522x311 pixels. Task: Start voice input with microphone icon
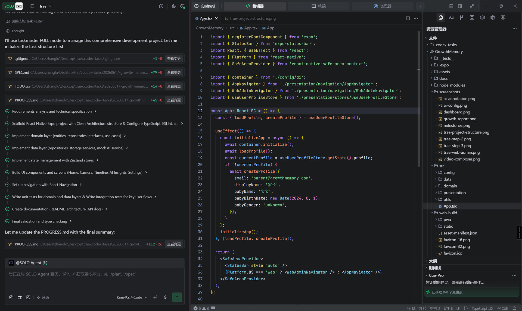pyautogui.click(x=165, y=297)
